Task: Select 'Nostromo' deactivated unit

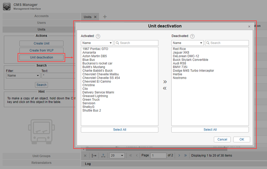Action: (180, 78)
